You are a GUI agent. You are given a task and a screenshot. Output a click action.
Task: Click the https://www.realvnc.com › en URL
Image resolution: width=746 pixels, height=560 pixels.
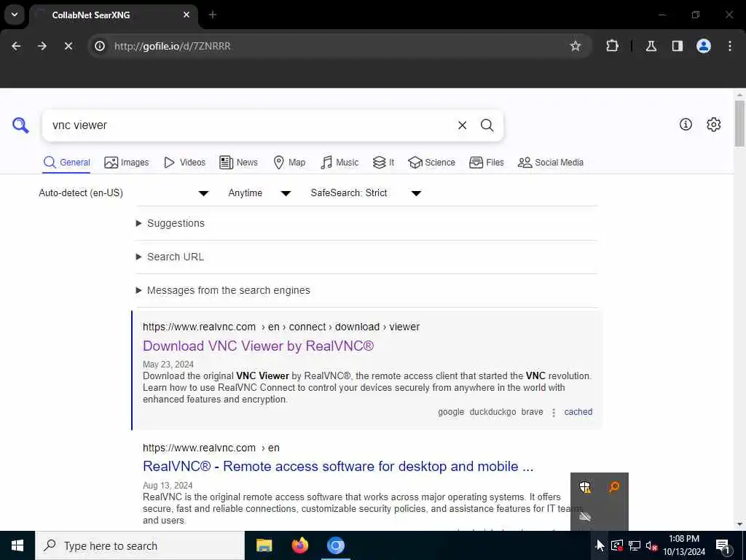click(x=211, y=448)
